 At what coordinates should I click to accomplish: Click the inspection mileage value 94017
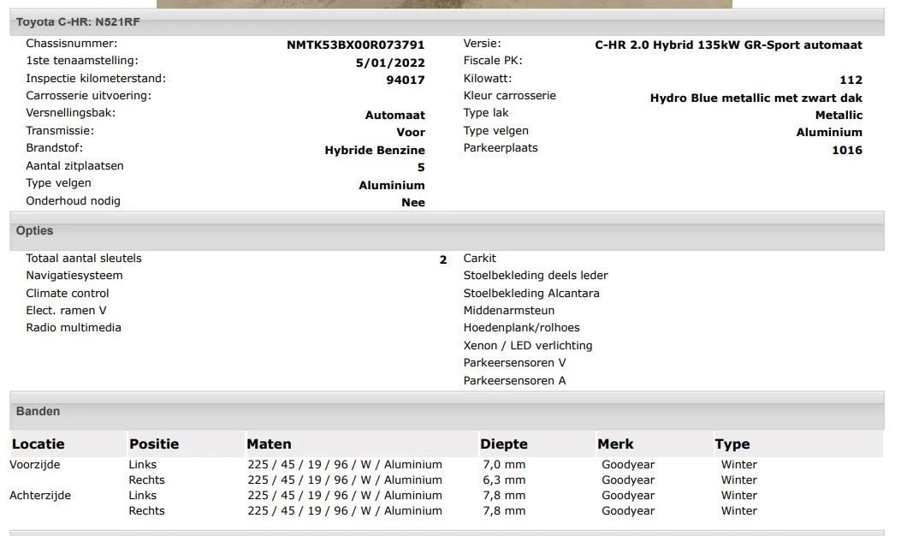[x=406, y=80]
